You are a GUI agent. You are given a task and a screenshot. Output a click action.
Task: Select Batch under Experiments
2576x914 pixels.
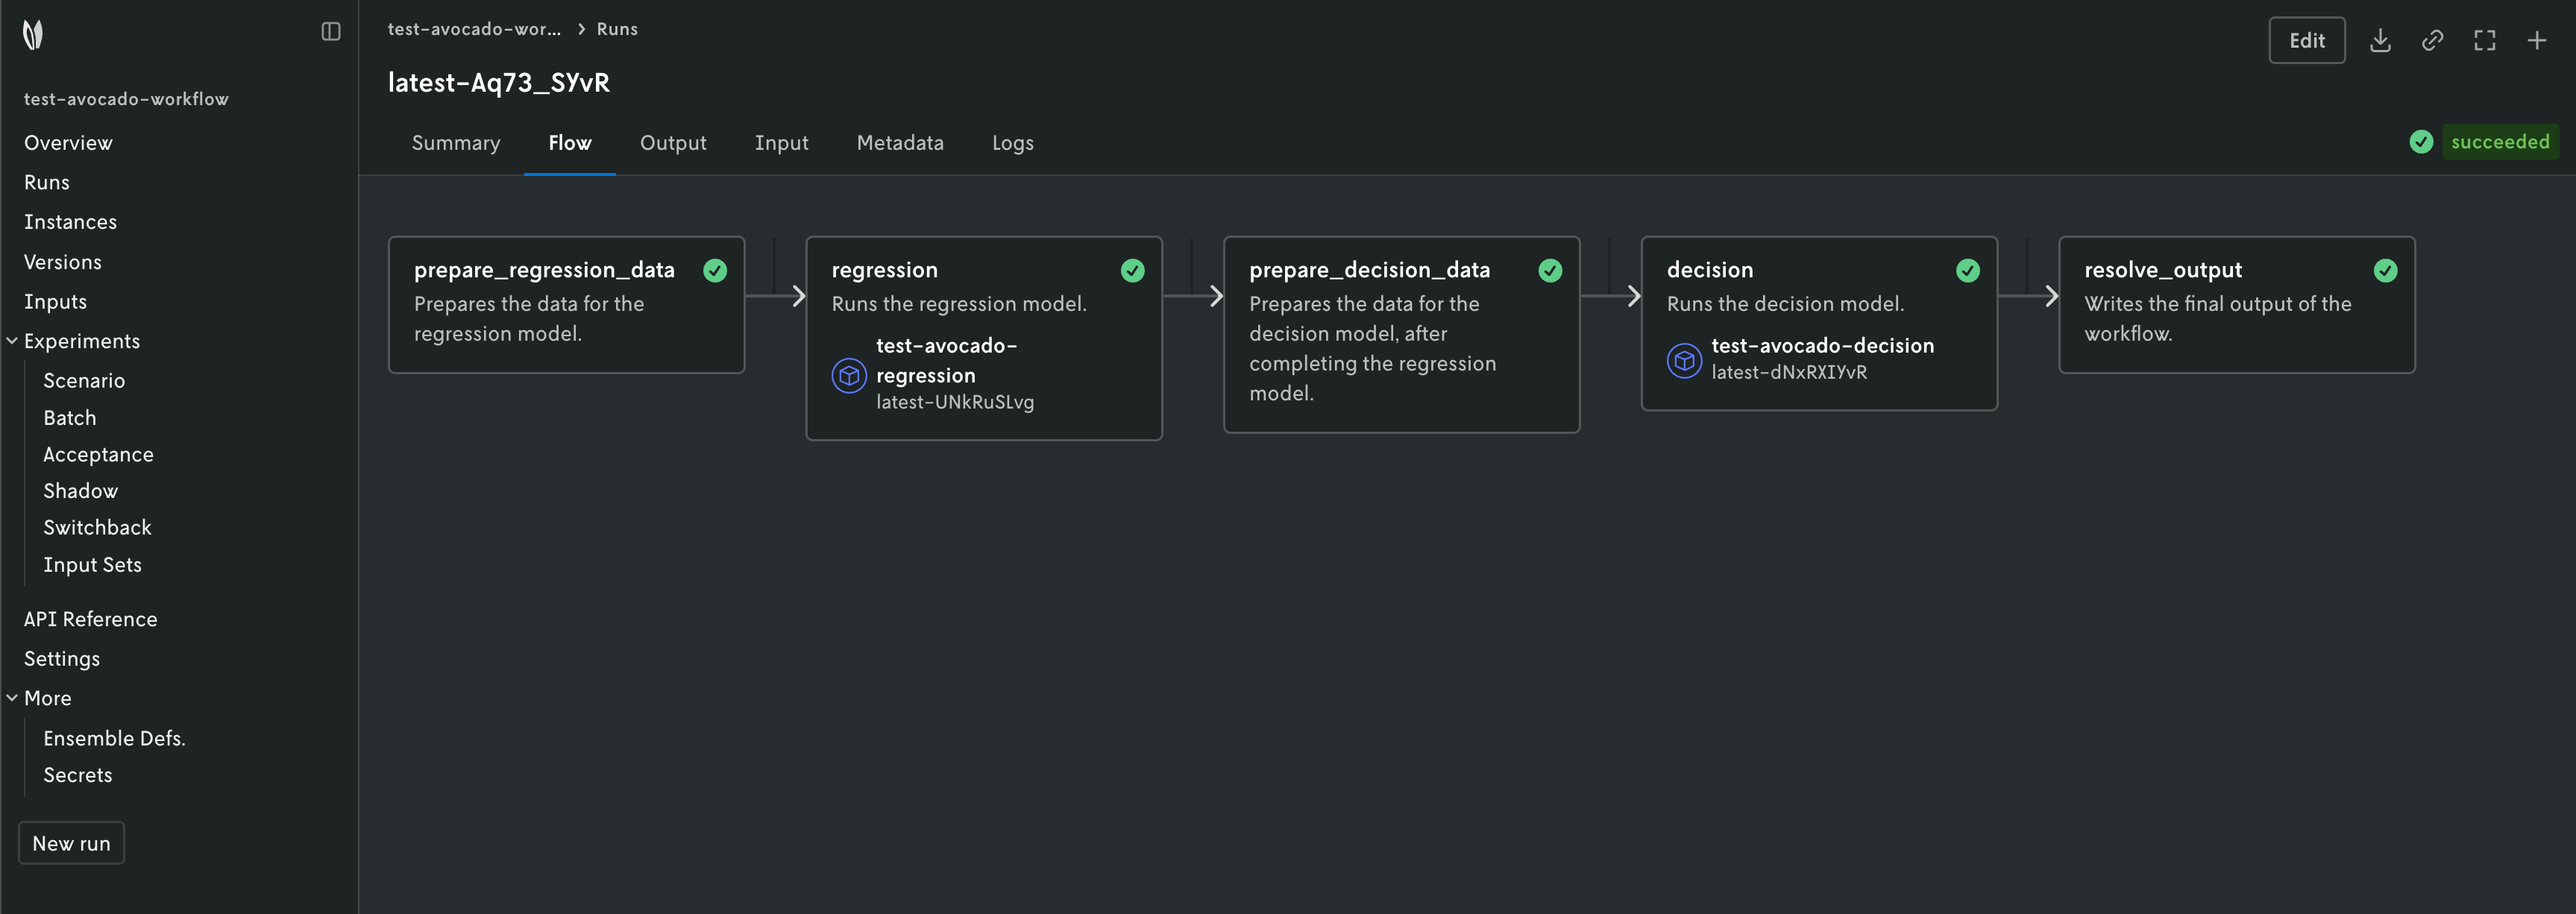(69, 418)
